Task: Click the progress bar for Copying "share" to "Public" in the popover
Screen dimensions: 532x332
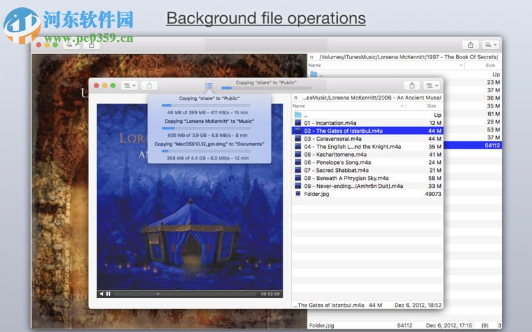Action: [206, 106]
